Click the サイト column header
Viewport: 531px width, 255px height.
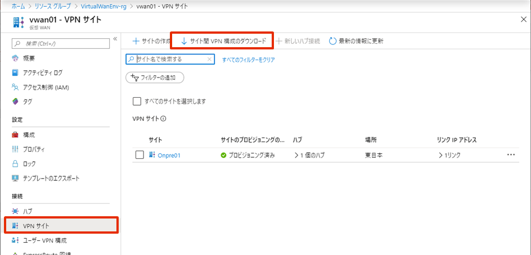pyautogui.click(x=155, y=140)
